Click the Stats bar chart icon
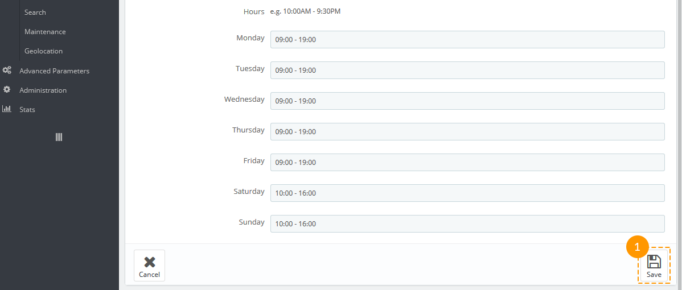 click(7, 109)
